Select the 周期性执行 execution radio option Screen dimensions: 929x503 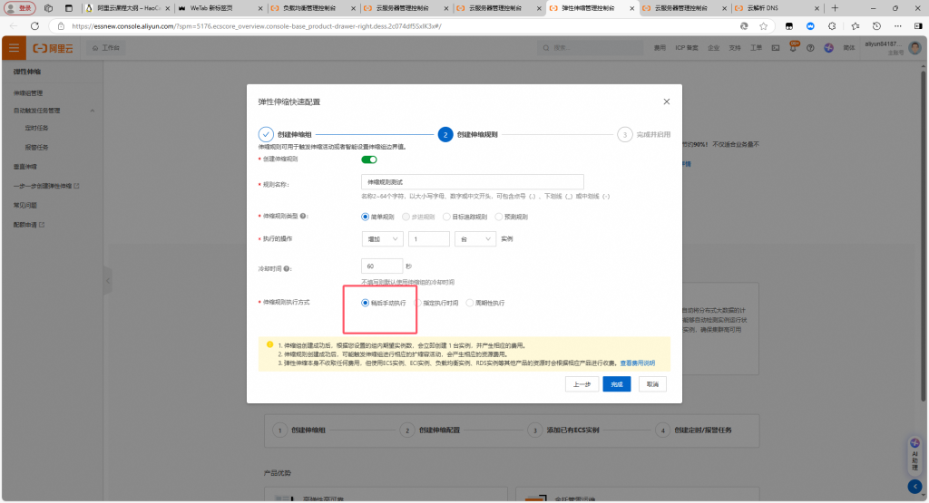click(470, 303)
